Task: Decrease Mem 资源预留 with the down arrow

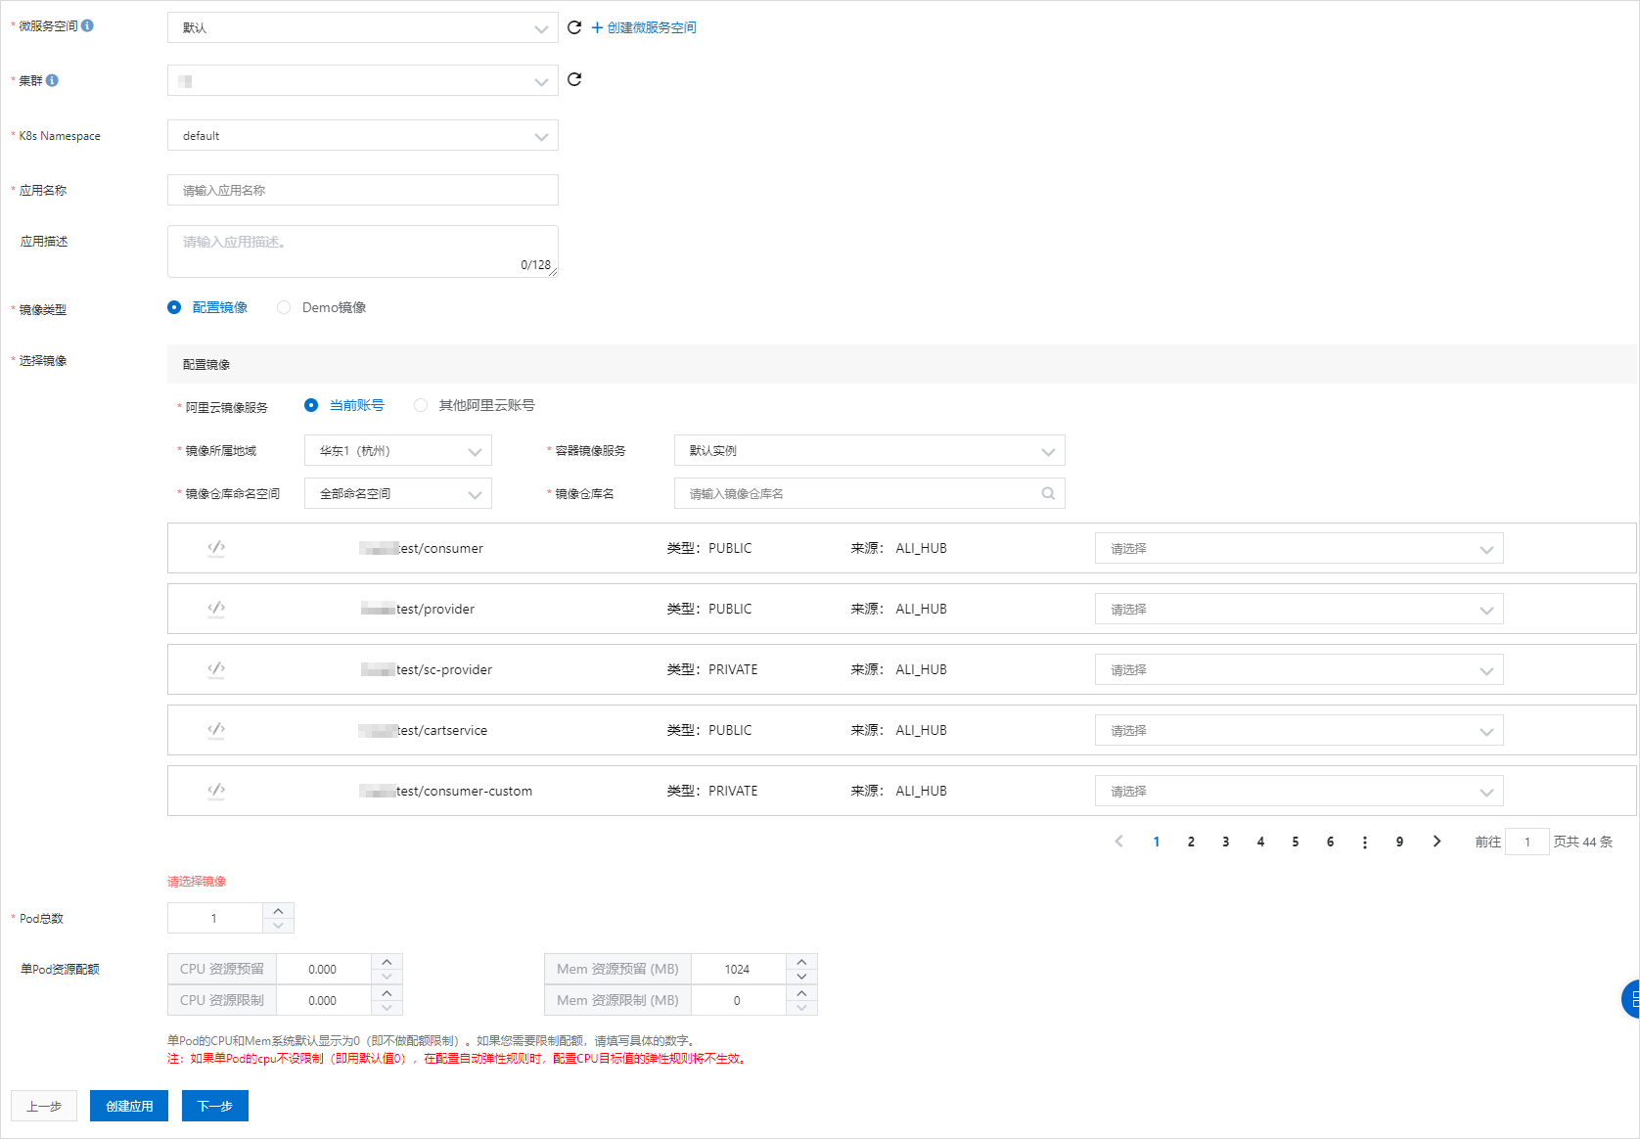Action: [801, 977]
